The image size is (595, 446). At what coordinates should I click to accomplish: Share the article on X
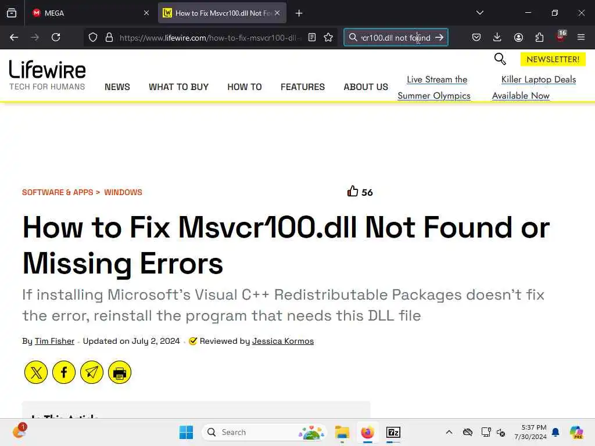click(x=36, y=372)
